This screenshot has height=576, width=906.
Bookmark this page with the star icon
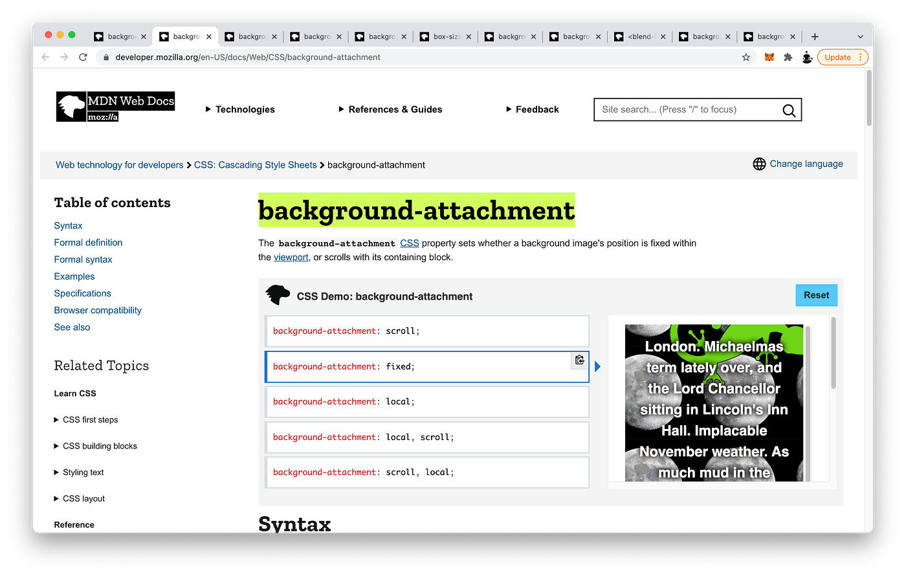(x=746, y=57)
